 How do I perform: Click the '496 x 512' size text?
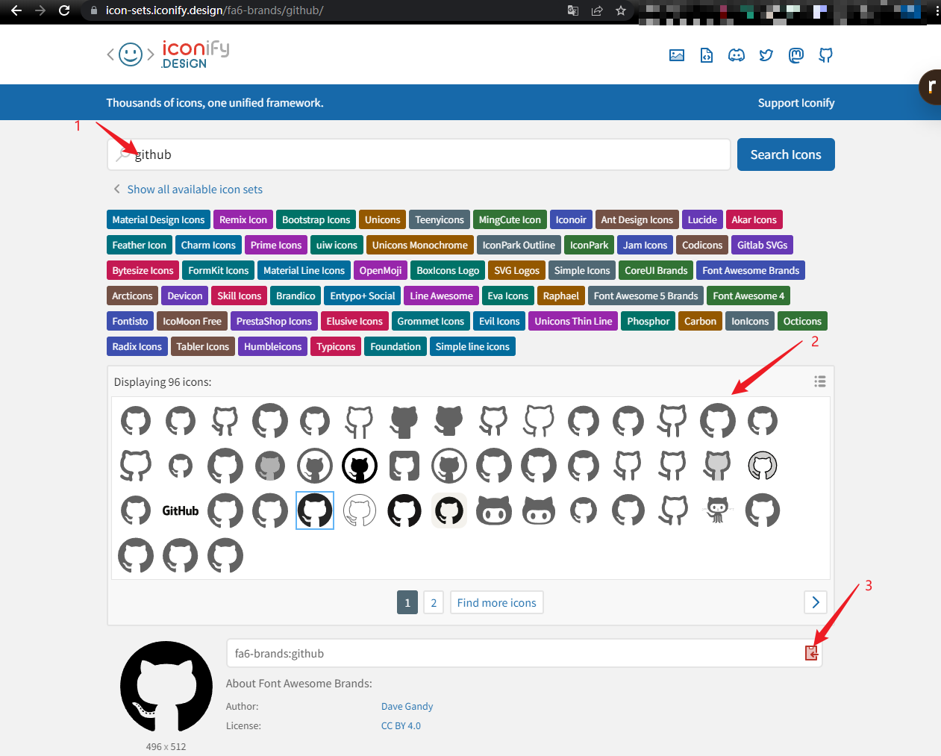pyautogui.click(x=166, y=746)
